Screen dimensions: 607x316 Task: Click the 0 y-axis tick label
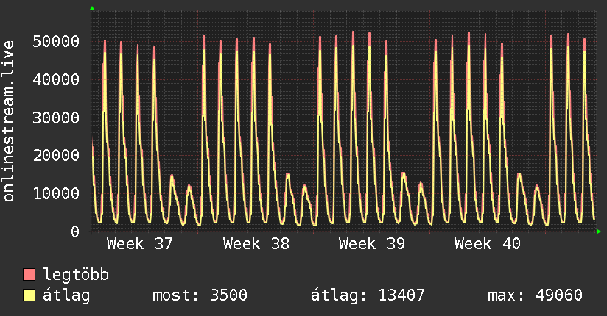[75, 231]
